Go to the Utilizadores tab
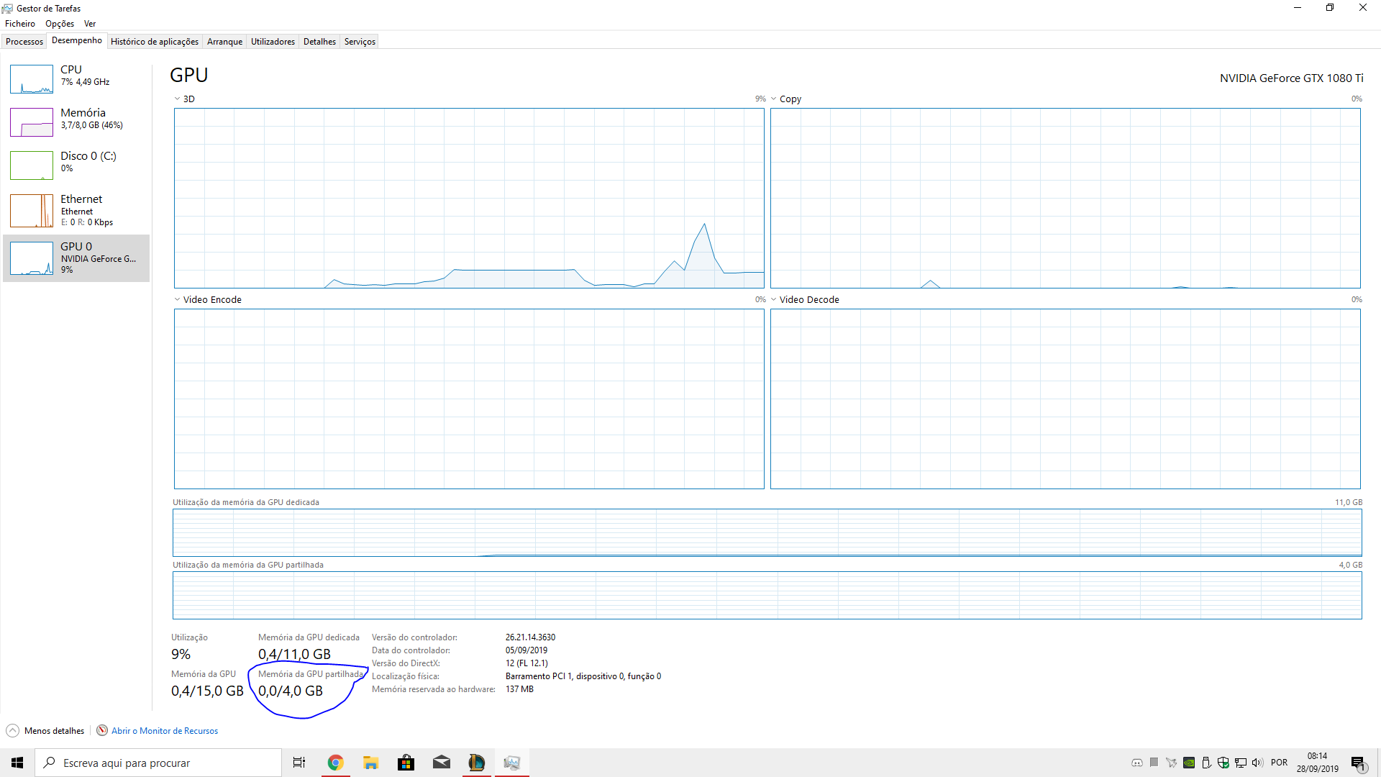The height and width of the screenshot is (777, 1381). (x=273, y=42)
